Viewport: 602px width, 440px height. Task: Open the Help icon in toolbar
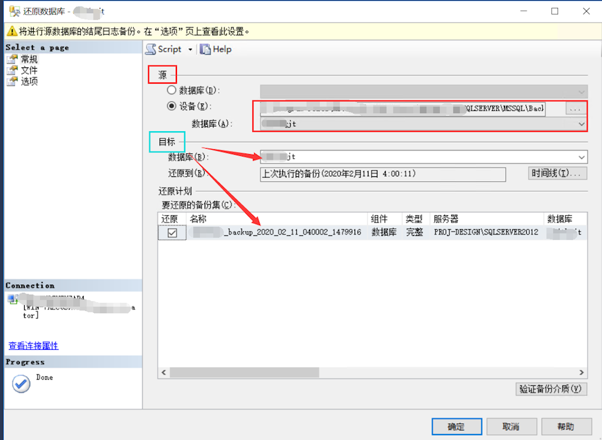tap(205, 49)
